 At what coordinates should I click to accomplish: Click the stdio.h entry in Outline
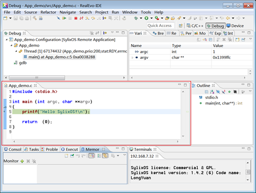tap(212, 97)
